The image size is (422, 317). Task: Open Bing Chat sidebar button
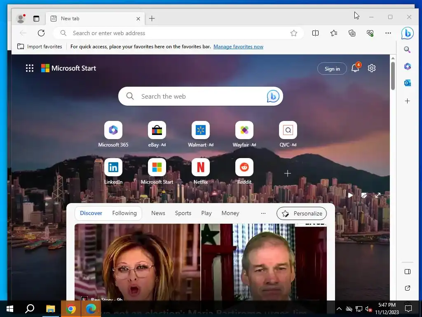[408, 33]
